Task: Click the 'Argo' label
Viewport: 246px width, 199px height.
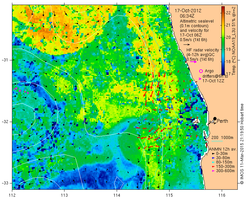Action: pos(209,71)
